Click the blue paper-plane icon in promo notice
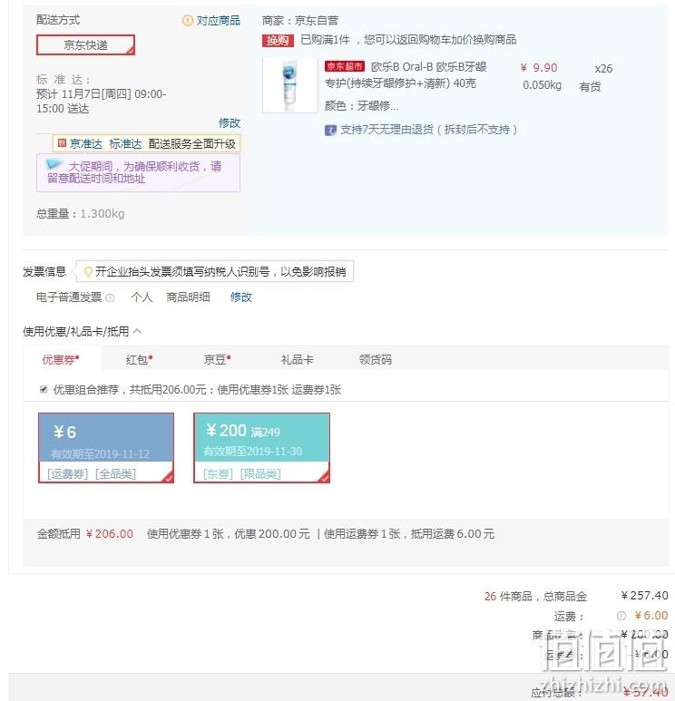This screenshot has height=701, width=675. (x=54, y=164)
